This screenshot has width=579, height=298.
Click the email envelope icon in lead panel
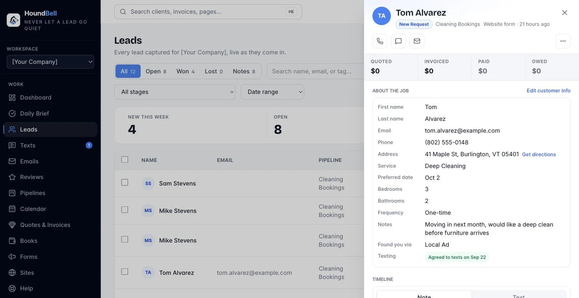point(417,41)
